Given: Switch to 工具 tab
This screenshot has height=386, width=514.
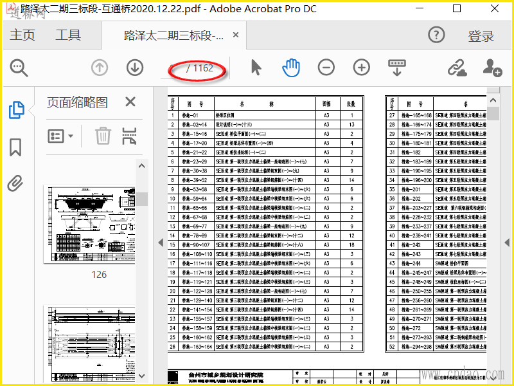Looking at the screenshot, I should tap(68, 35).
